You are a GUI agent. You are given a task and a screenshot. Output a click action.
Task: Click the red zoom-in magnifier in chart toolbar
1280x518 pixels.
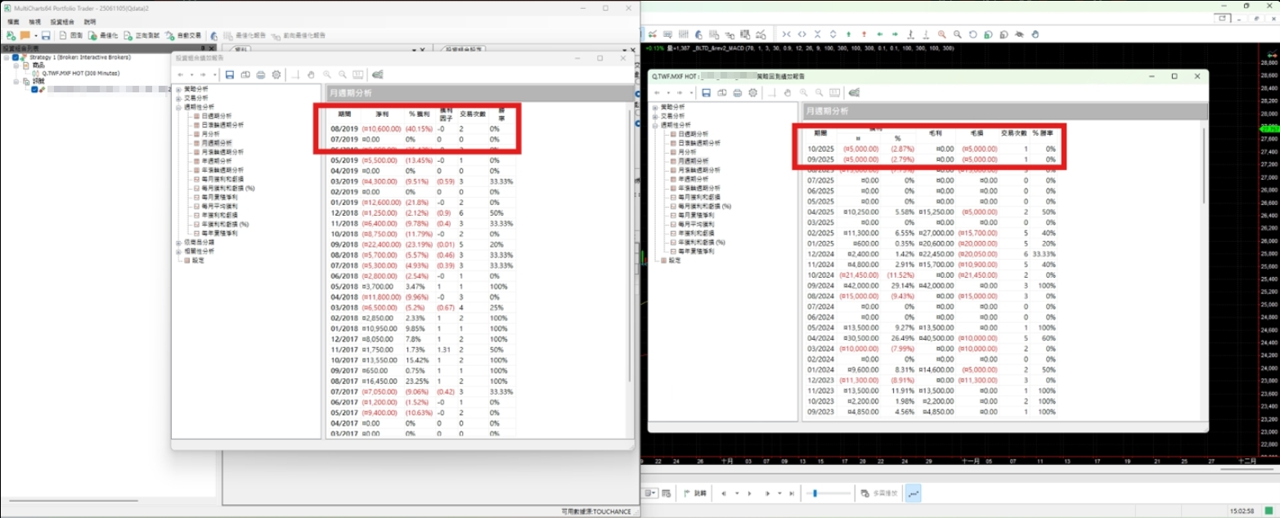[x=942, y=34]
